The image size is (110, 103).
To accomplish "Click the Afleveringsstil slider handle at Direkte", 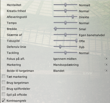I will (73, 17).
